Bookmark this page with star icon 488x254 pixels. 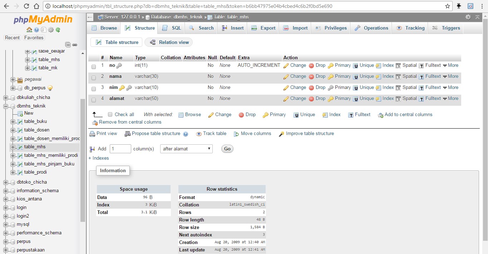(x=447, y=6)
